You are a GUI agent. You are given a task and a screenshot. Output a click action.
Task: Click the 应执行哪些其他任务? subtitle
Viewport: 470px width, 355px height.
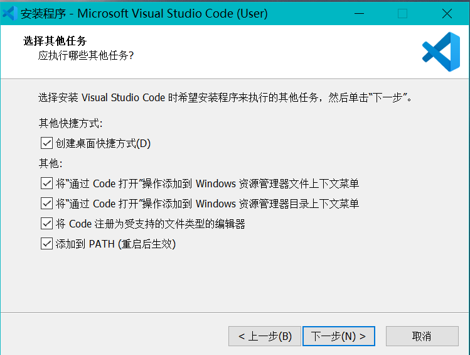[x=86, y=55]
